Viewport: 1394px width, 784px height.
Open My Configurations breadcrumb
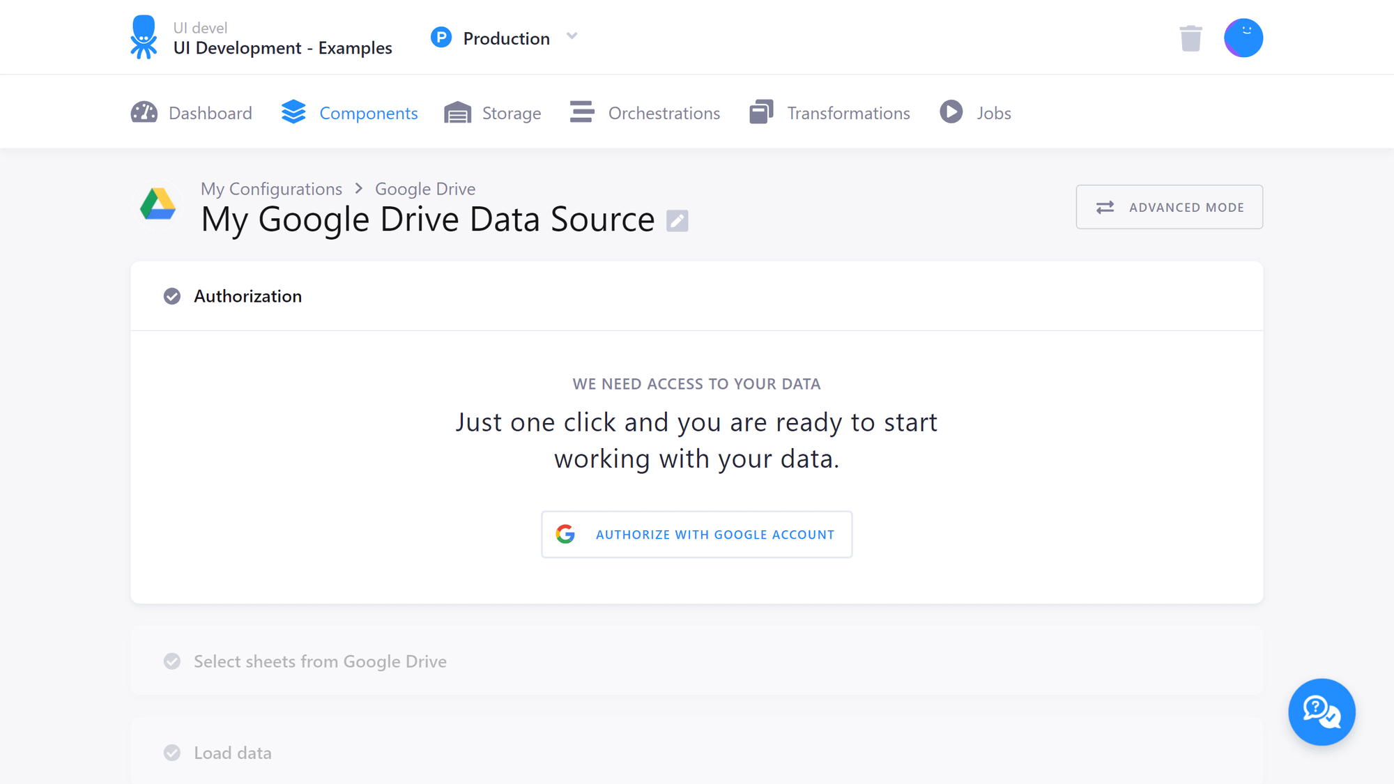point(271,189)
